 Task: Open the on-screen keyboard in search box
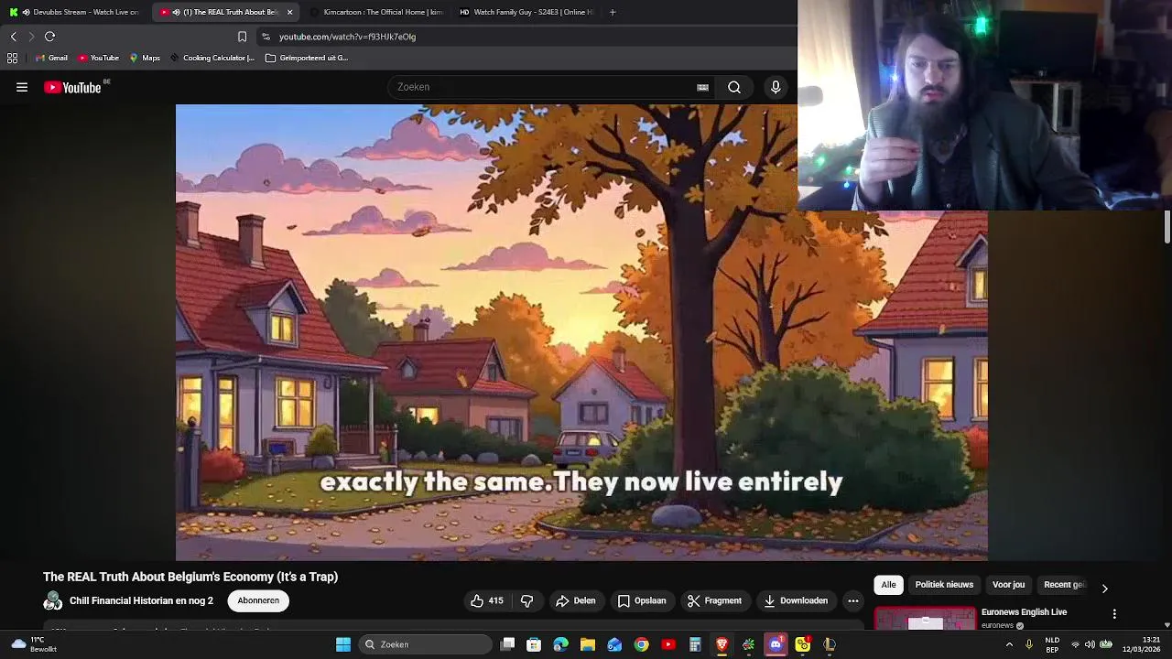click(x=702, y=87)
